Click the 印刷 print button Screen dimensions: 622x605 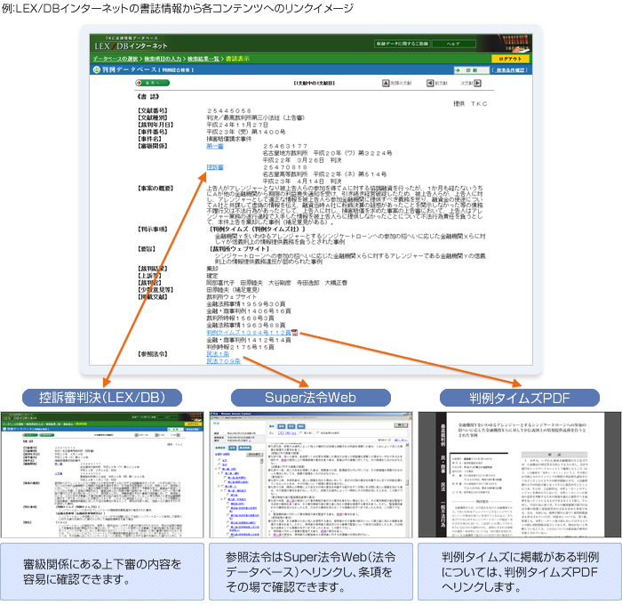pyautogui.click(x=472, y=70)
